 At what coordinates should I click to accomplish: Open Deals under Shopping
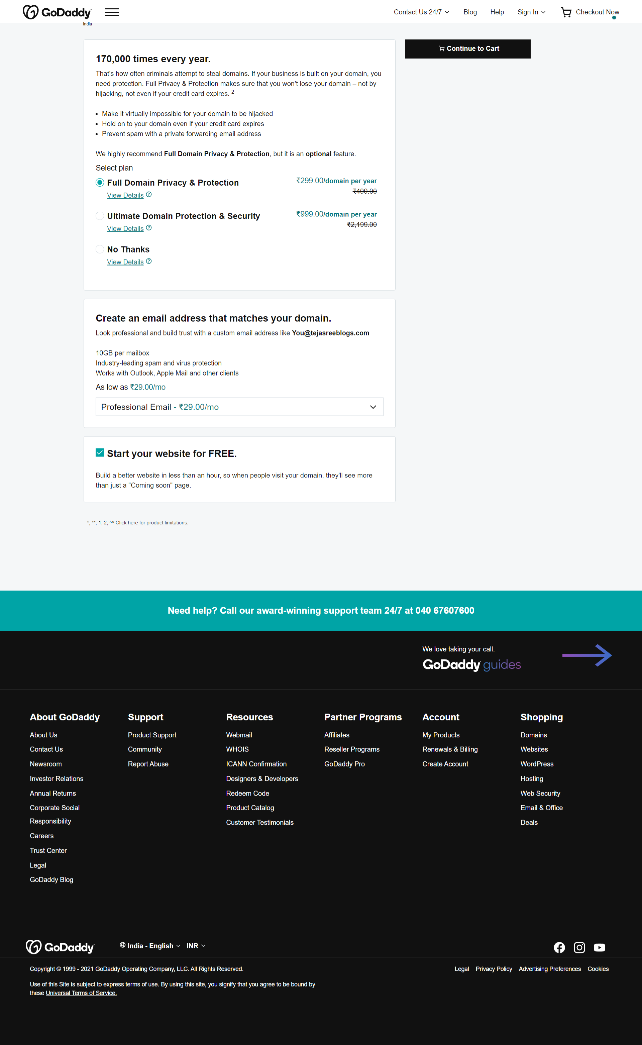529,823
